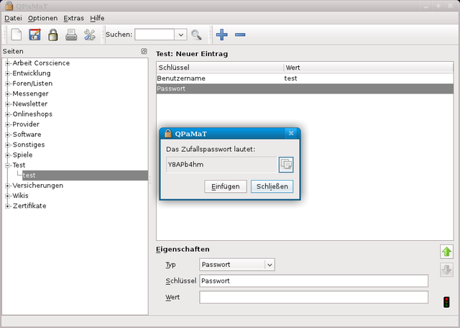
Task: Click the random password field Y8APb4hm
Action: [221, 165]
